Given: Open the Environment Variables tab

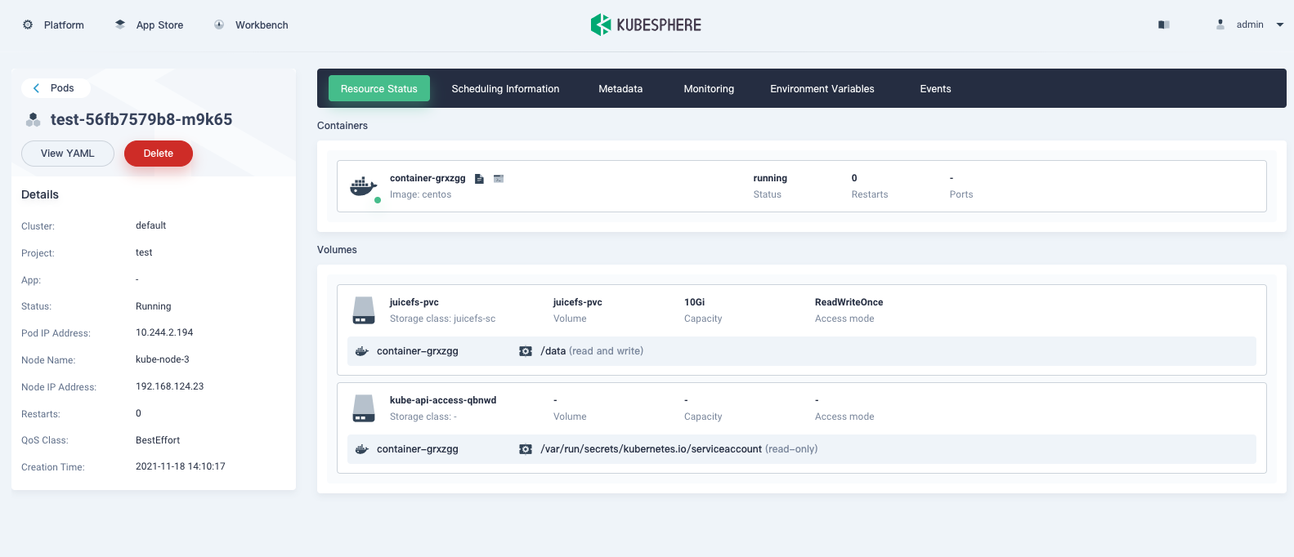Looking at the screenshot, I should [822, 88].
